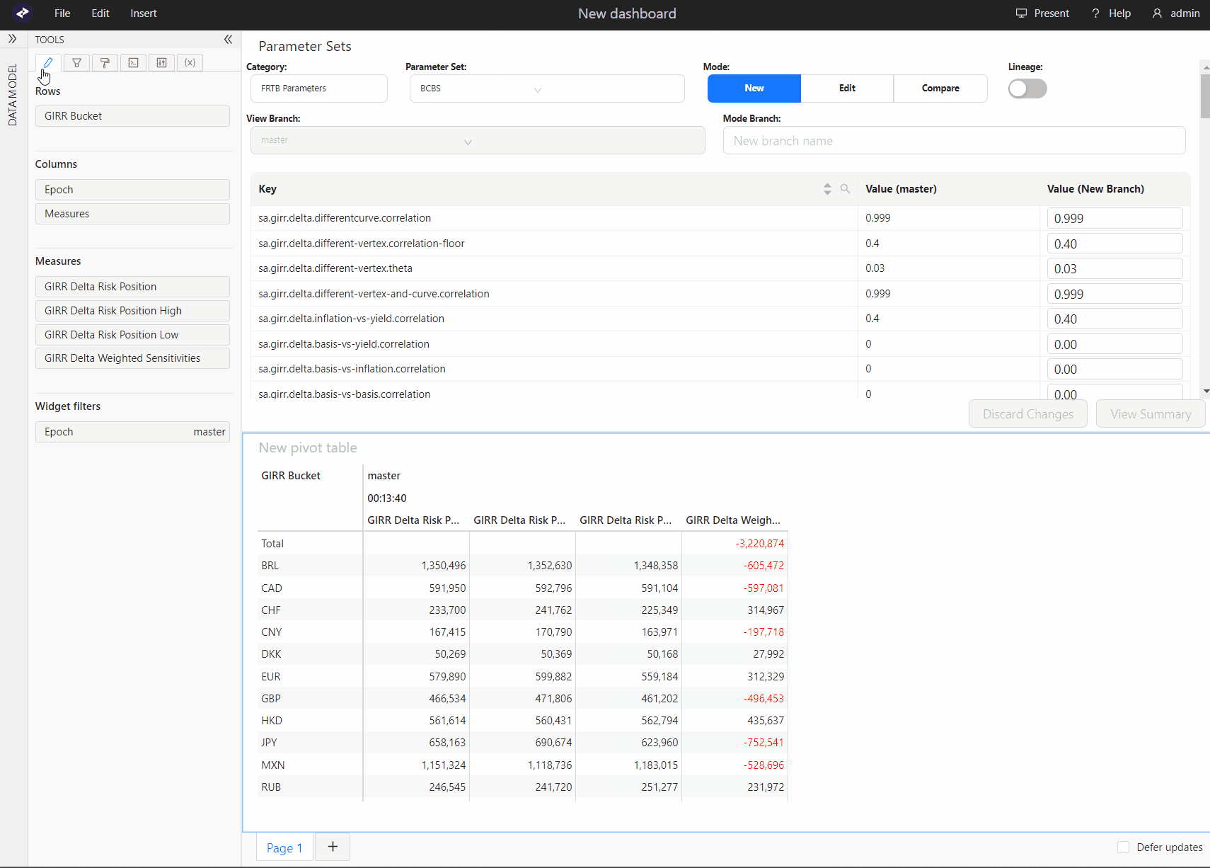Click the New branch name field
The width and height of the screenshot is (1210, 868).
point(953,141)
